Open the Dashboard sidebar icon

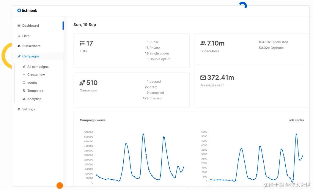pos(19,26)
